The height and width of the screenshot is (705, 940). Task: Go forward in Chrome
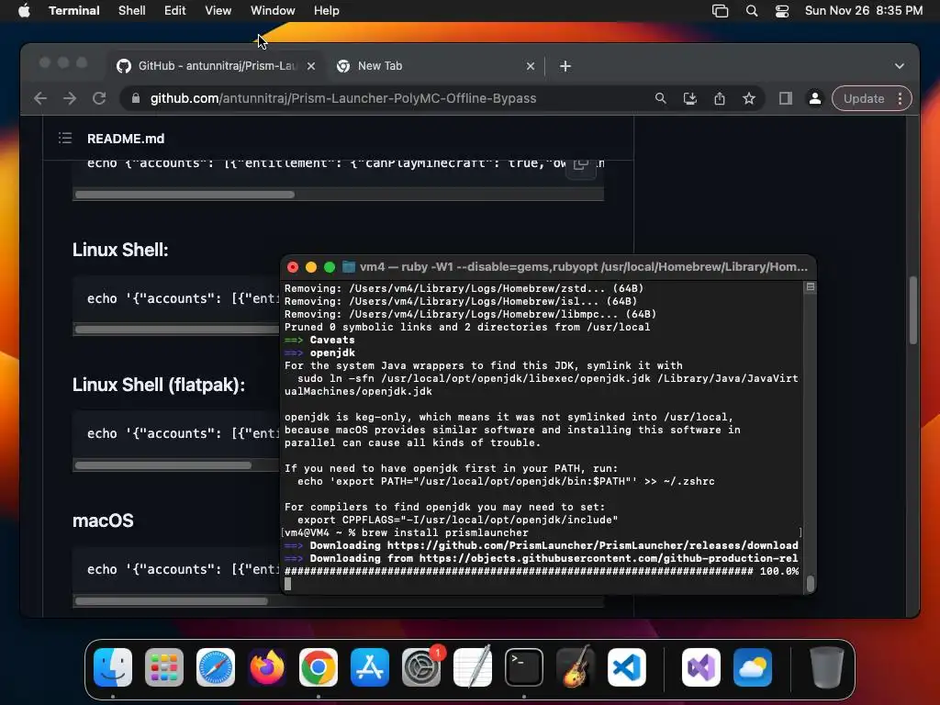[70, 98]
